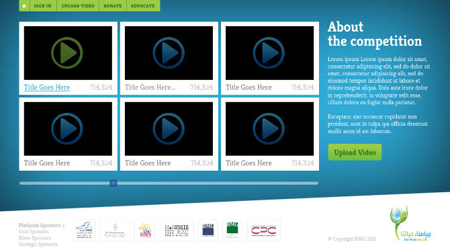Click the Our Water Our Life logo
The image size is (450, 248).
(x=410, y=224)
